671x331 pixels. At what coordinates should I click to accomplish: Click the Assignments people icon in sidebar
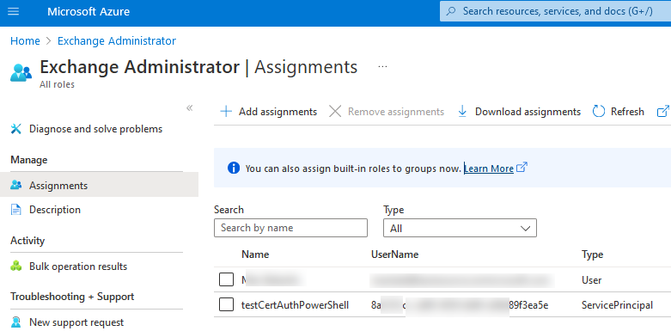coord(15,185)
